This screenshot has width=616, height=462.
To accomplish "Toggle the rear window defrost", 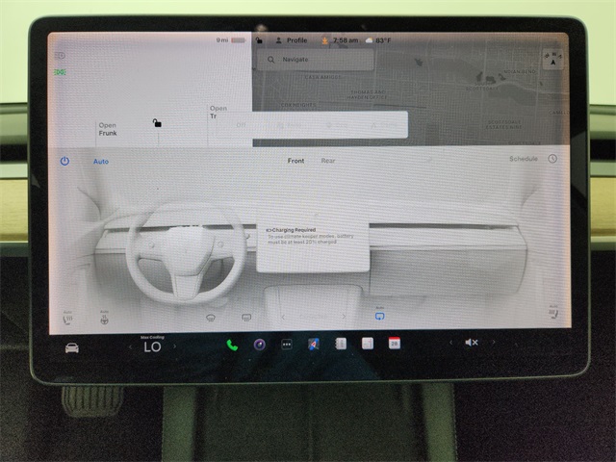I will pos(246,317).
